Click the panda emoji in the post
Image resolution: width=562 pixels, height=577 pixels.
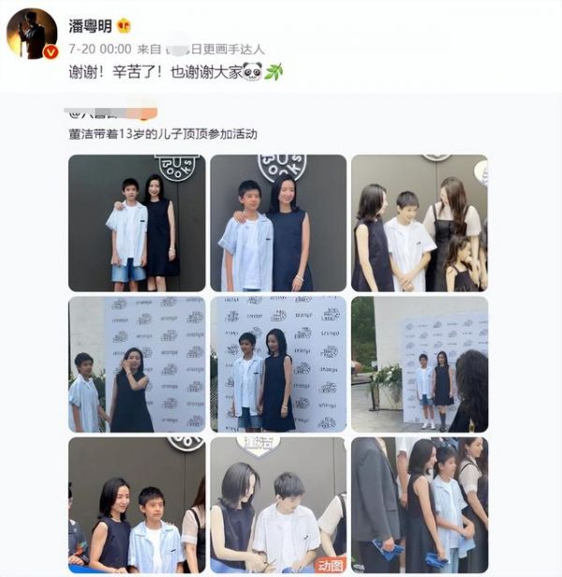[x=253, y=71]
